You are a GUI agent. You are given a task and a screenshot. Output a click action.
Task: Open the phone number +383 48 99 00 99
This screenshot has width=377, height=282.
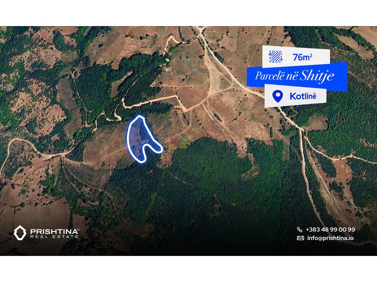[x=330, y=229]
